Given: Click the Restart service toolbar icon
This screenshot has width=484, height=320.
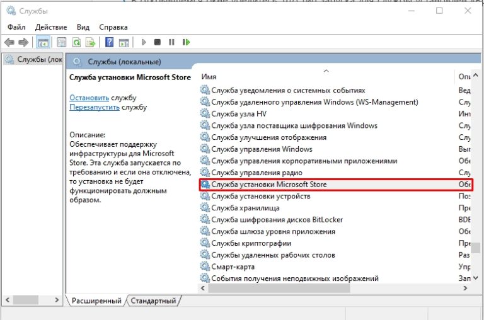Looking at the screenshot, I should [186, 42].
